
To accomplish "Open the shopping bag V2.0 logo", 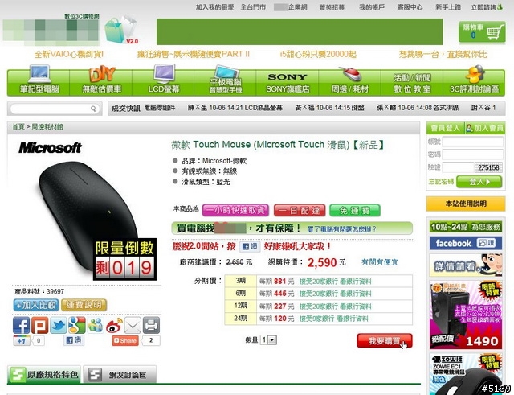I will point(121,31).
